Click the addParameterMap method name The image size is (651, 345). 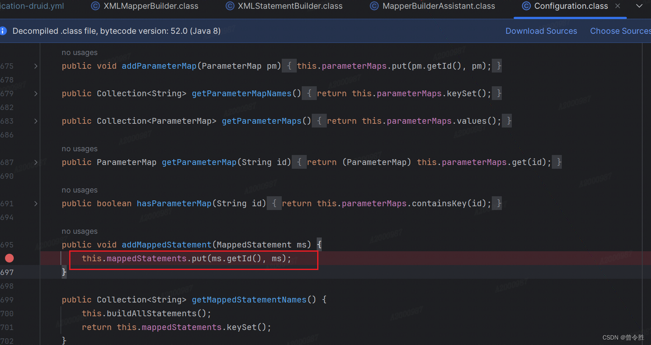pos(159,66)
